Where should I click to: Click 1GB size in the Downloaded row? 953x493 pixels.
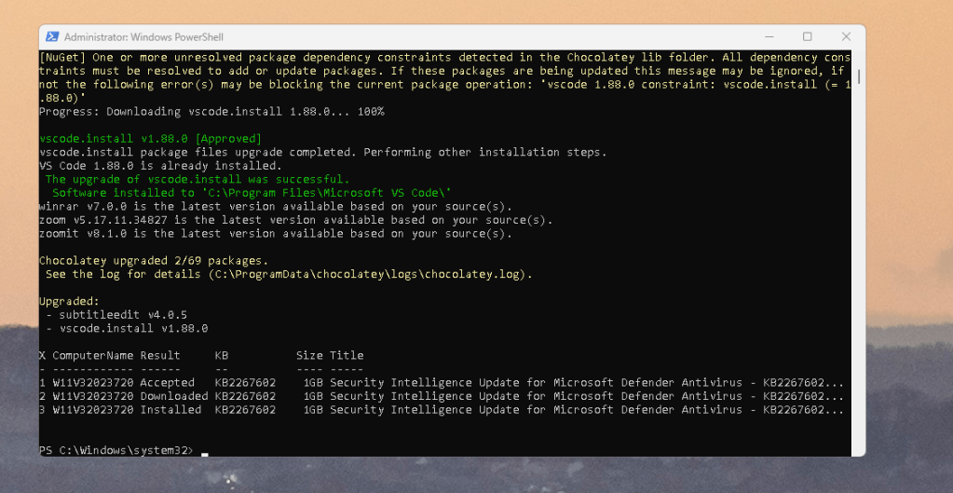coord(313,396)
